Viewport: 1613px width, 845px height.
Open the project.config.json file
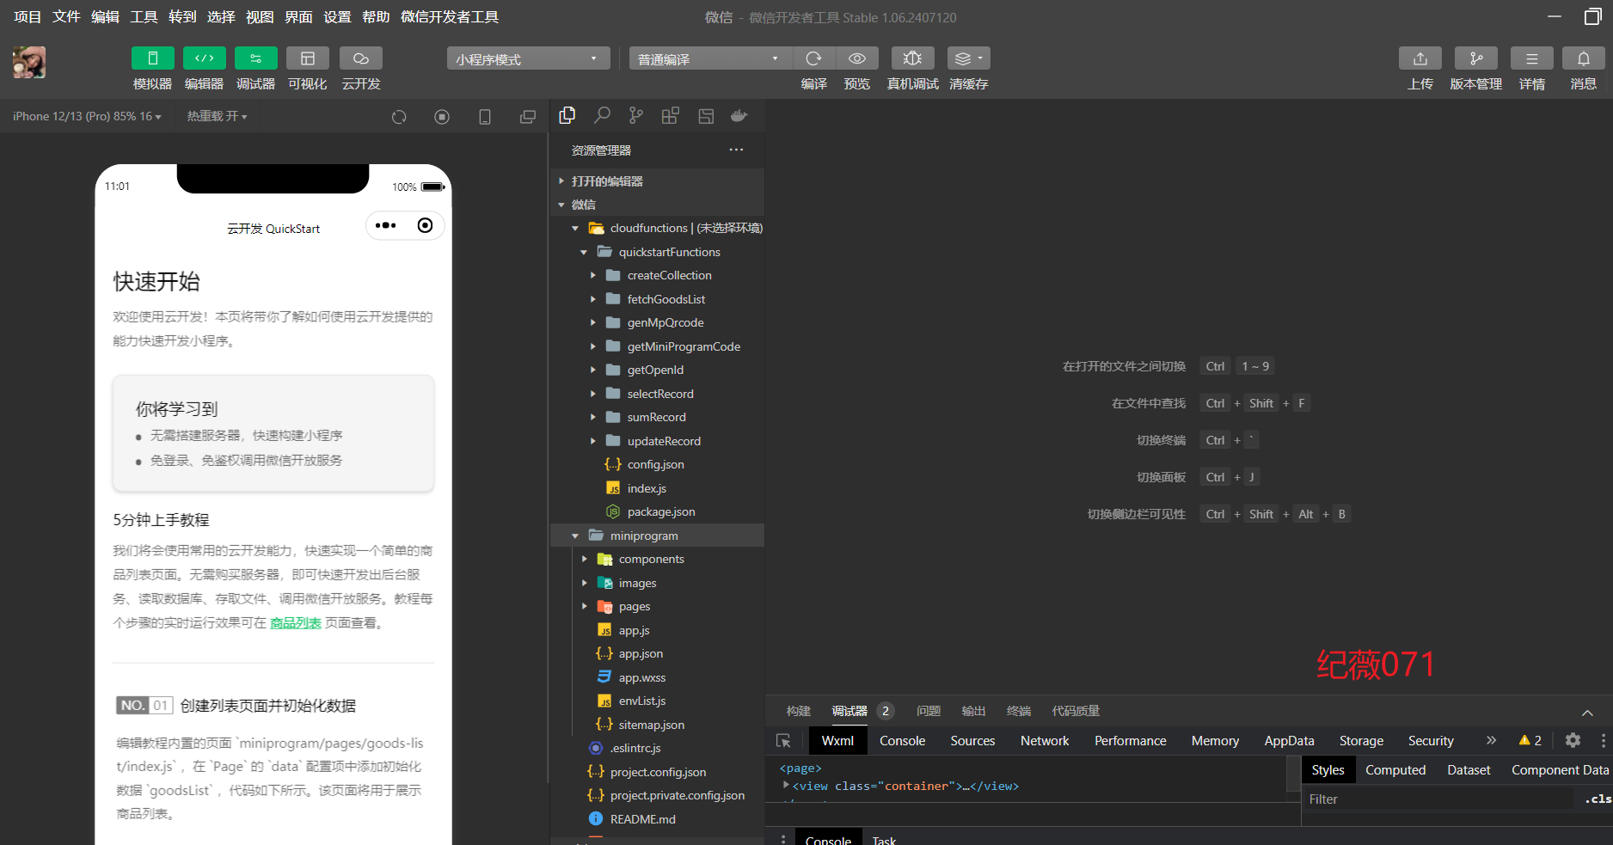pyautogui.click(x=657, y=772)
